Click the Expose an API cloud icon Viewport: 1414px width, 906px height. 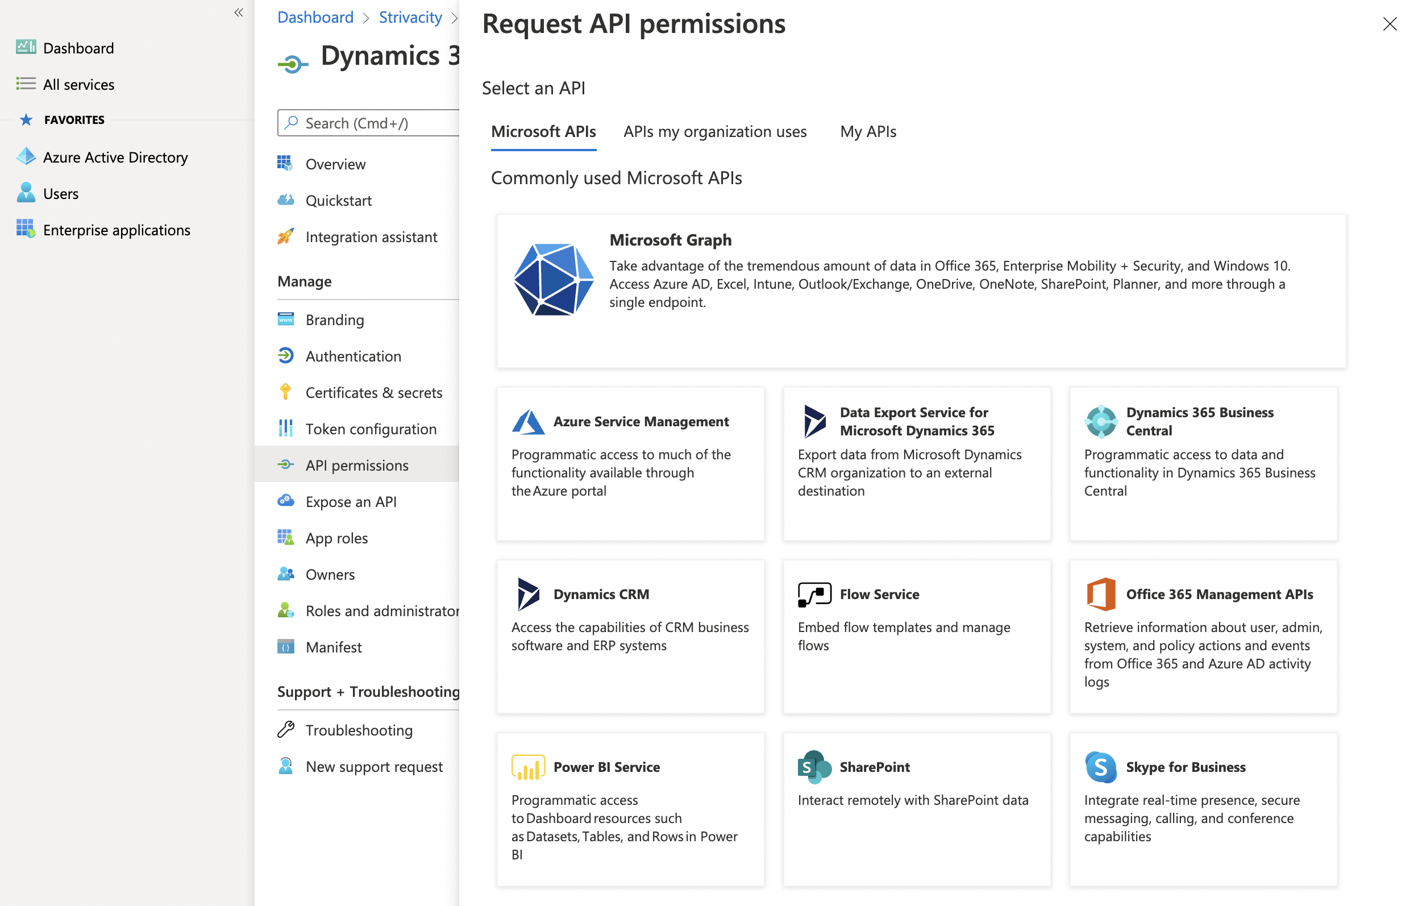(x=285, y=501)
